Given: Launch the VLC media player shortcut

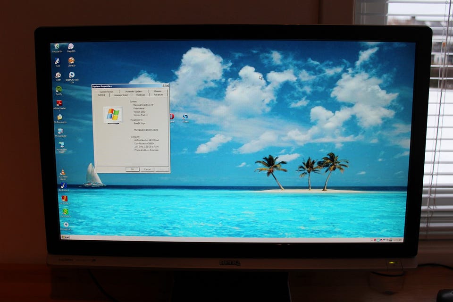Looking at the screenshot, I should click(x=63, y=175).
